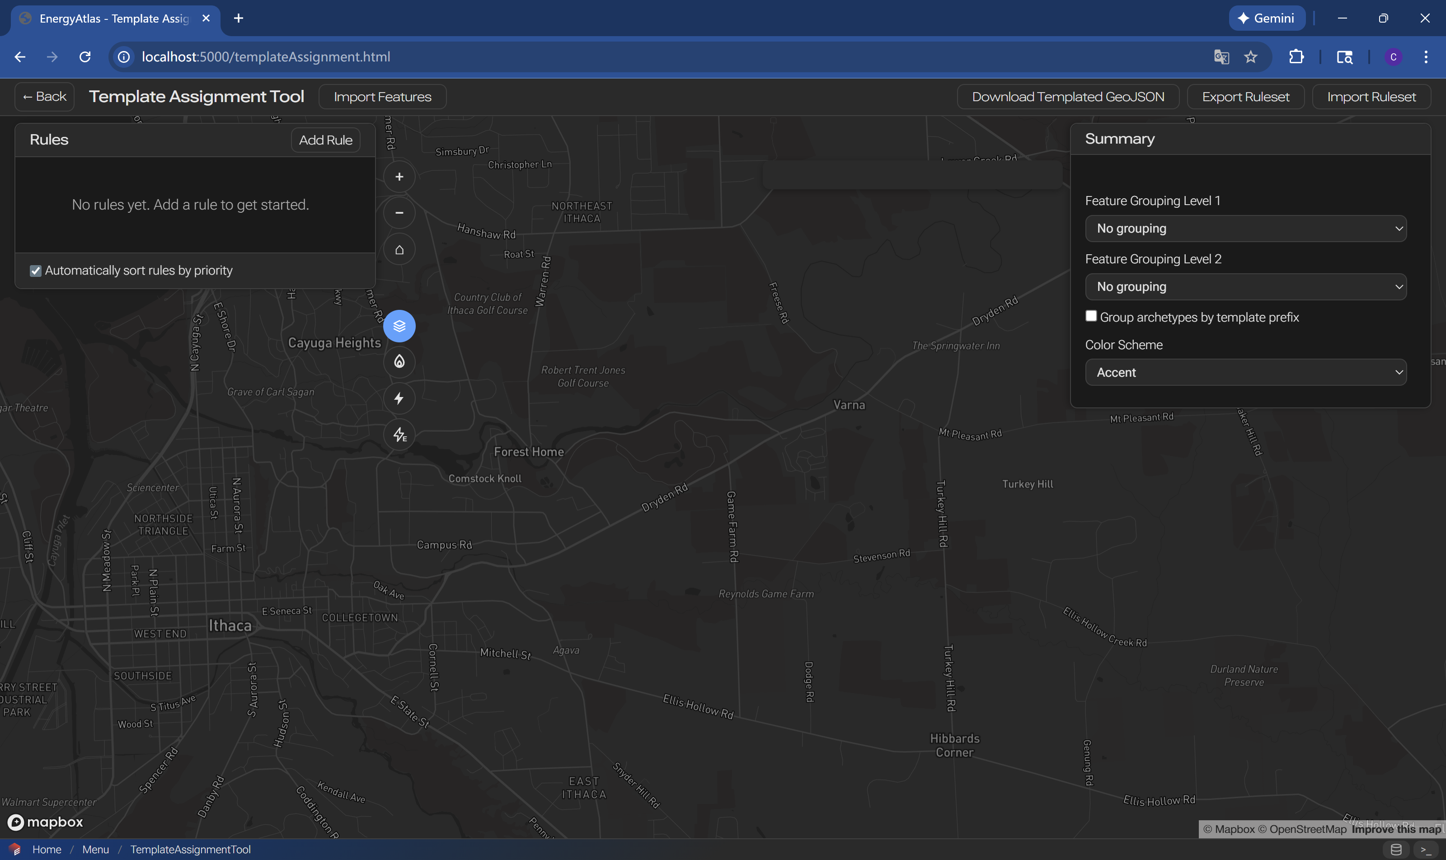
Task: Click the lightning bolt E icon
Action: point(399,435)
